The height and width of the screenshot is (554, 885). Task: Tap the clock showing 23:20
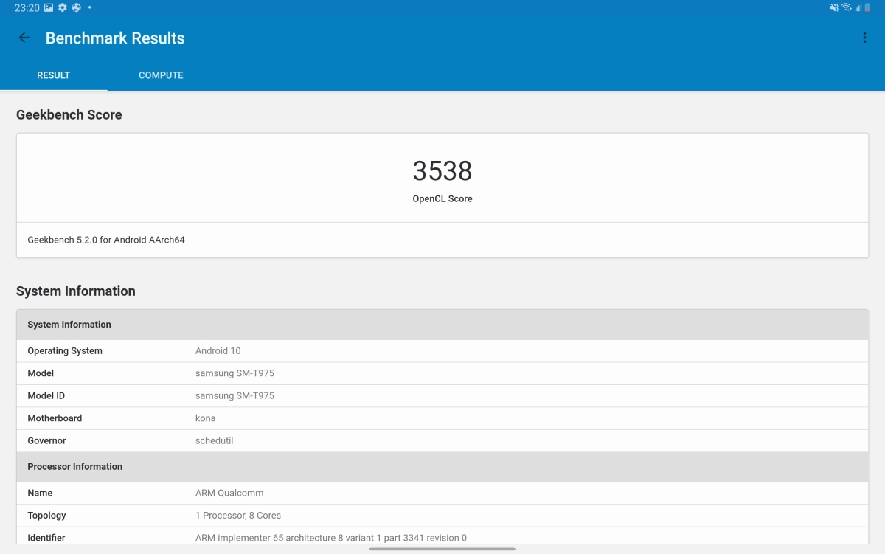click(x=27, y=7)
